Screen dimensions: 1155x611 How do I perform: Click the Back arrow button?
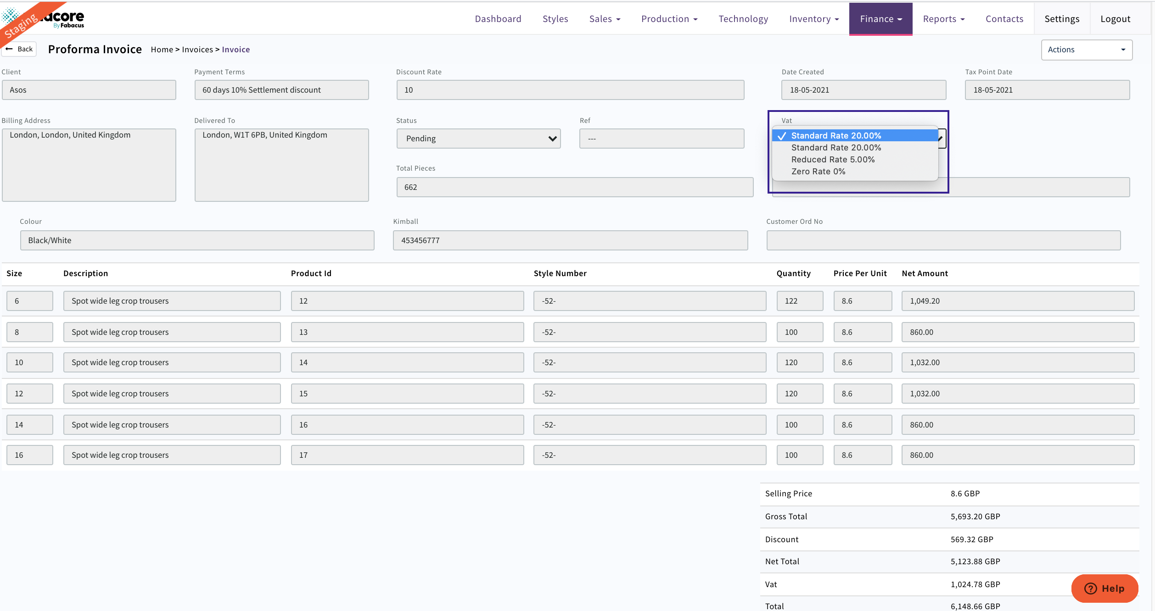tap(19, 49)
